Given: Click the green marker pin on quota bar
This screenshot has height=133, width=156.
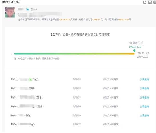Looking at the screenshot, I should tap(134, 51).
